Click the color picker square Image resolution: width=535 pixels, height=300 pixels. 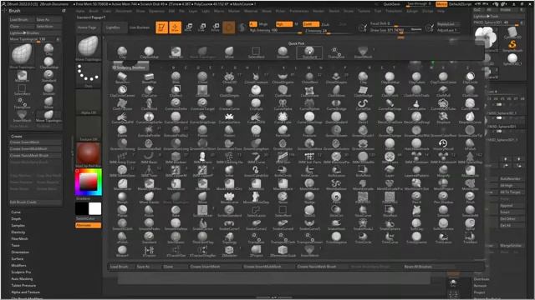(x=89, y=182)
